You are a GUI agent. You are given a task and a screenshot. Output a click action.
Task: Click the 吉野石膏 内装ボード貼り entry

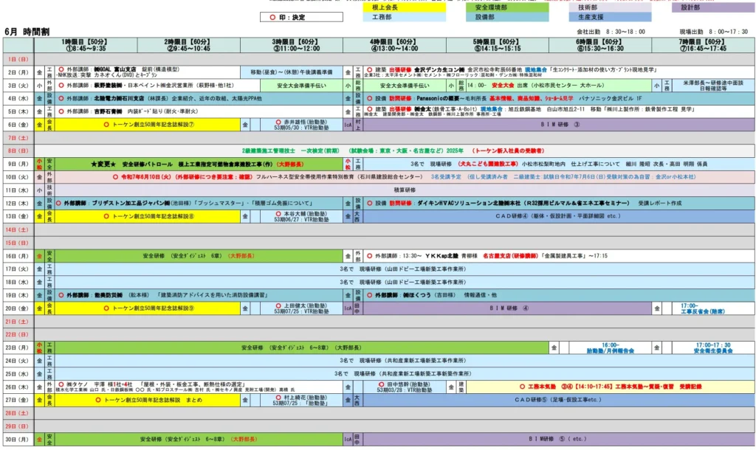click(199, 111)
